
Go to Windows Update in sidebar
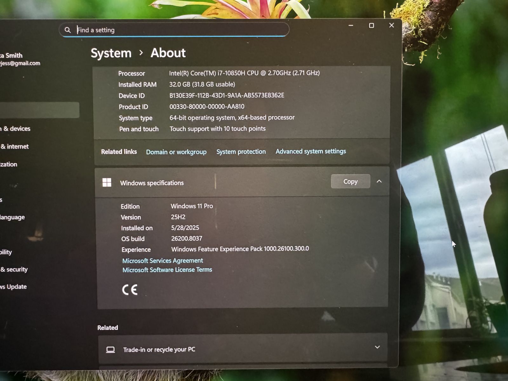coord(14,287)
